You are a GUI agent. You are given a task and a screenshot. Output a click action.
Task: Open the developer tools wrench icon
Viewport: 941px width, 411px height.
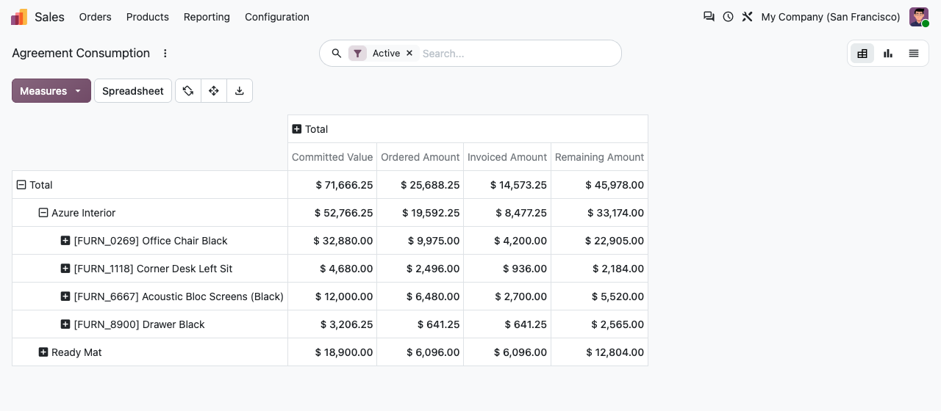[747, 16]
